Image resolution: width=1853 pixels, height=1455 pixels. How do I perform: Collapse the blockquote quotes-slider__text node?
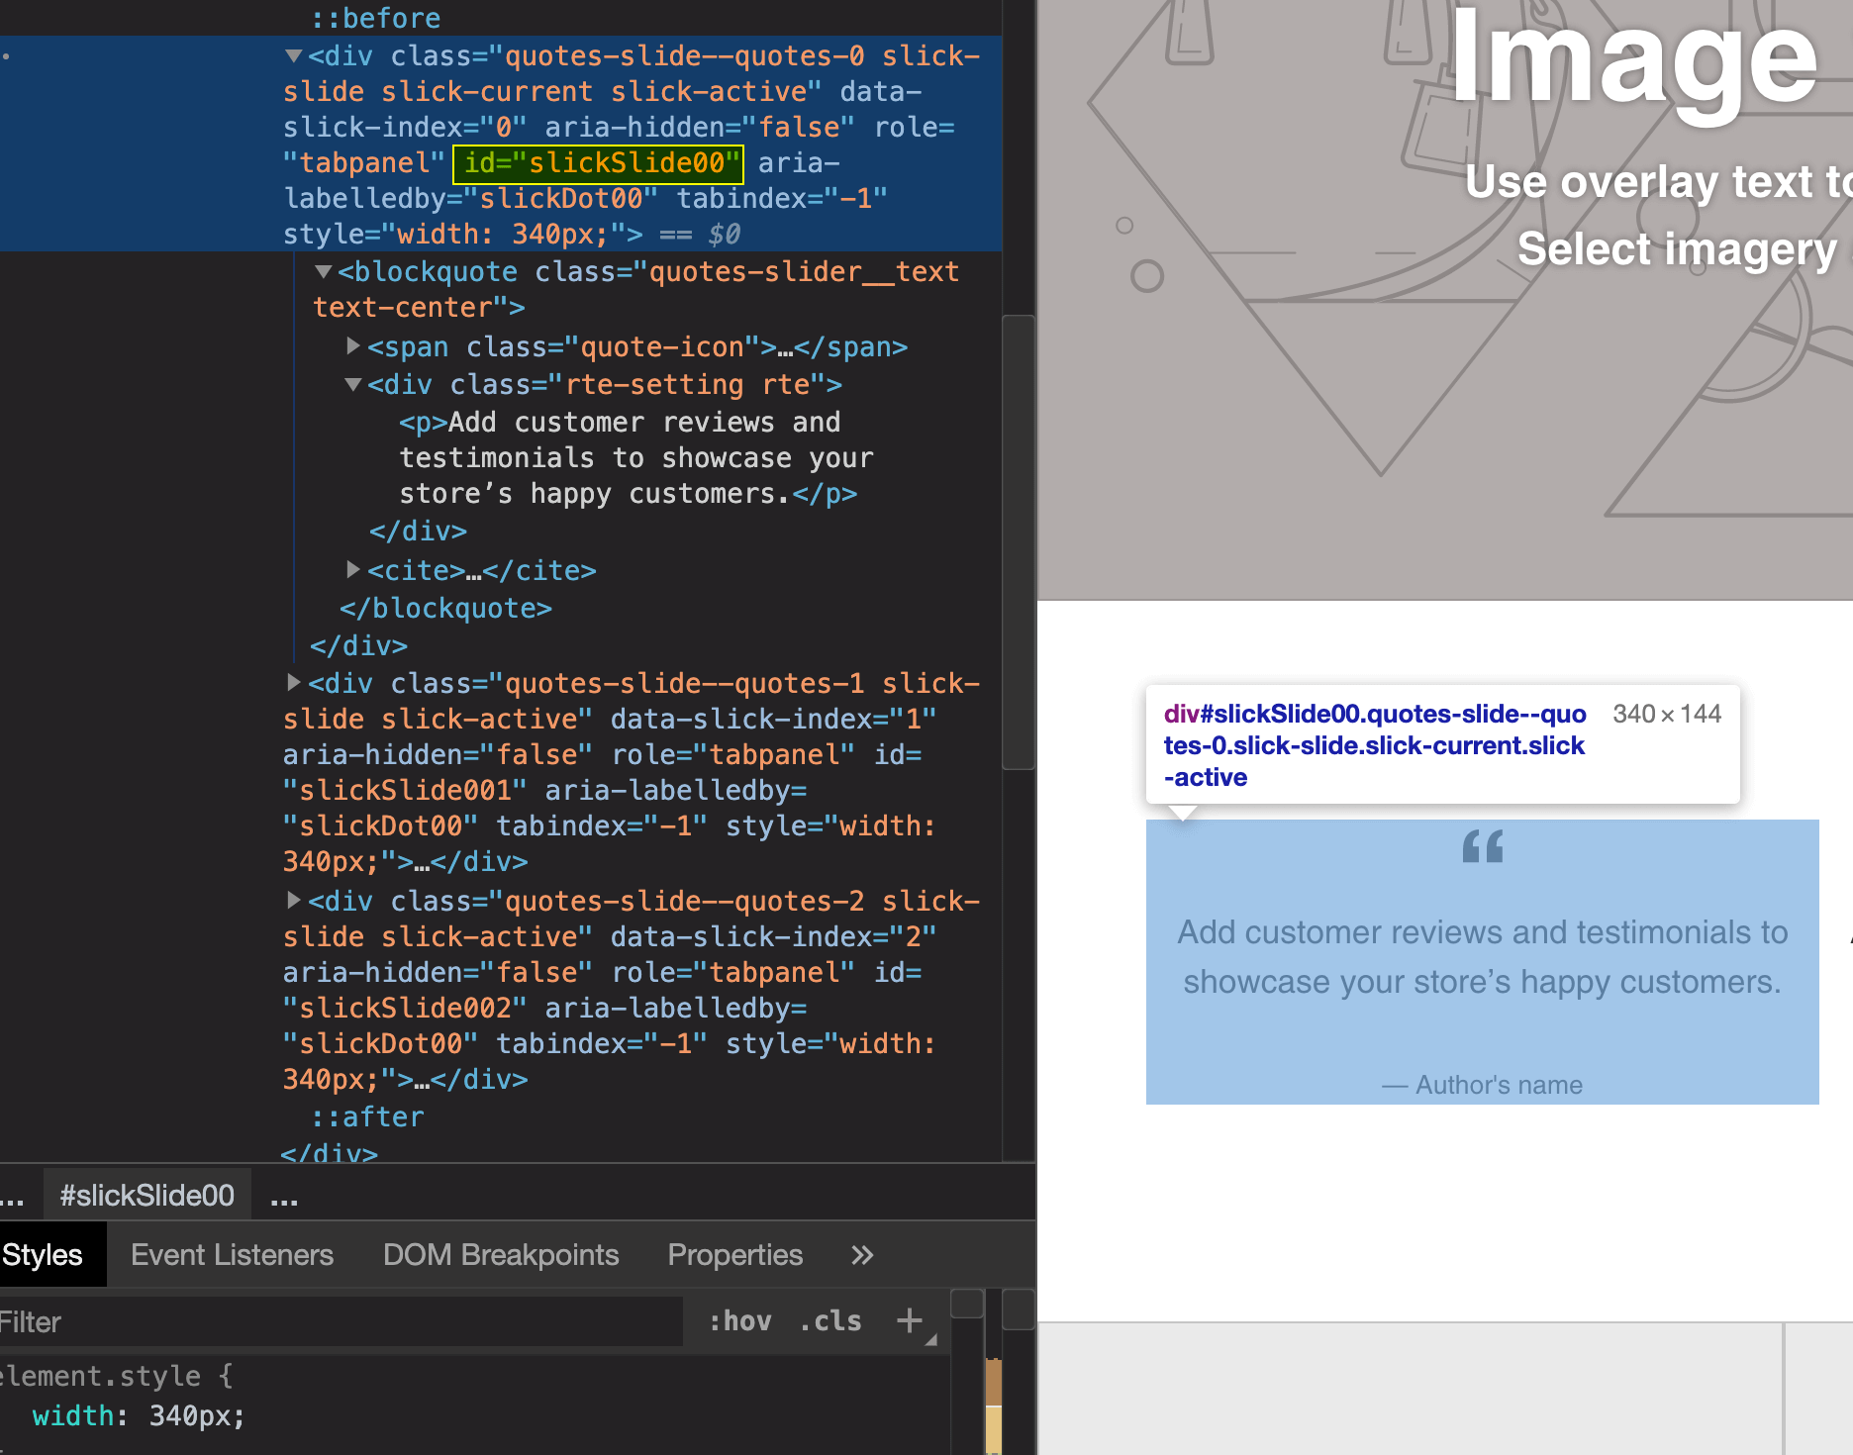pyautogui.click(x=323, y=271)
